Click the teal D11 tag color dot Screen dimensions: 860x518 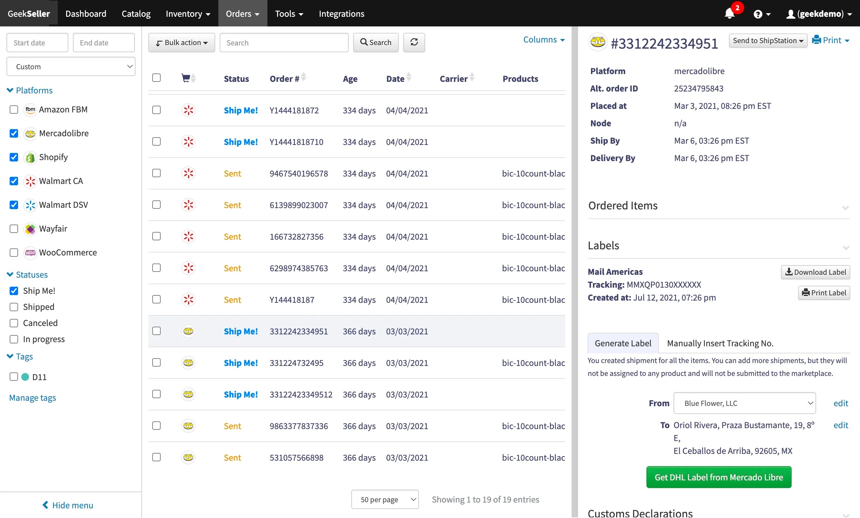25,377
